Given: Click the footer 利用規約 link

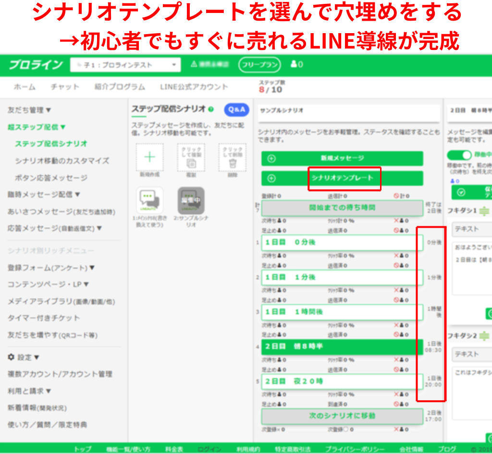Looking at the screenshot, I should 248,449.
